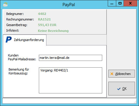Click the Belegnumer label

15,14
